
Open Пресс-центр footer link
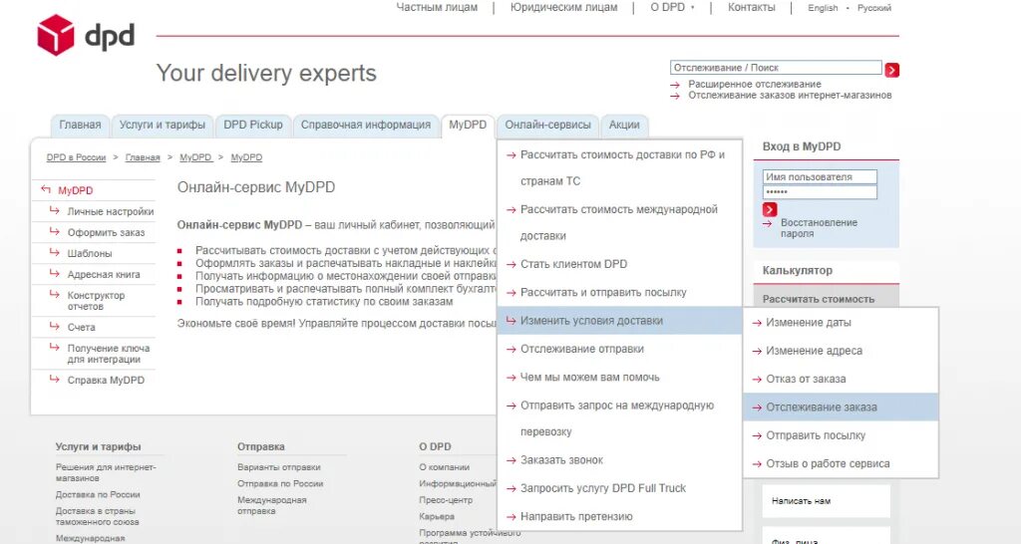click(446, 500)
